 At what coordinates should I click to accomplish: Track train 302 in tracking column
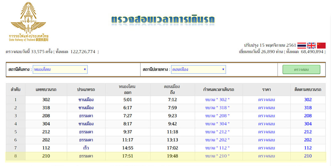(x=308, y=100)
